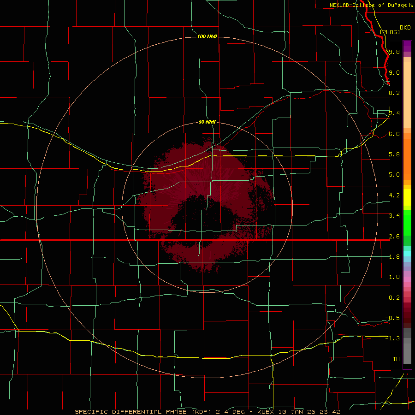Click the DKD label above the legend
The height and width of the screenshot is (415, 415).
coord(405,28)
